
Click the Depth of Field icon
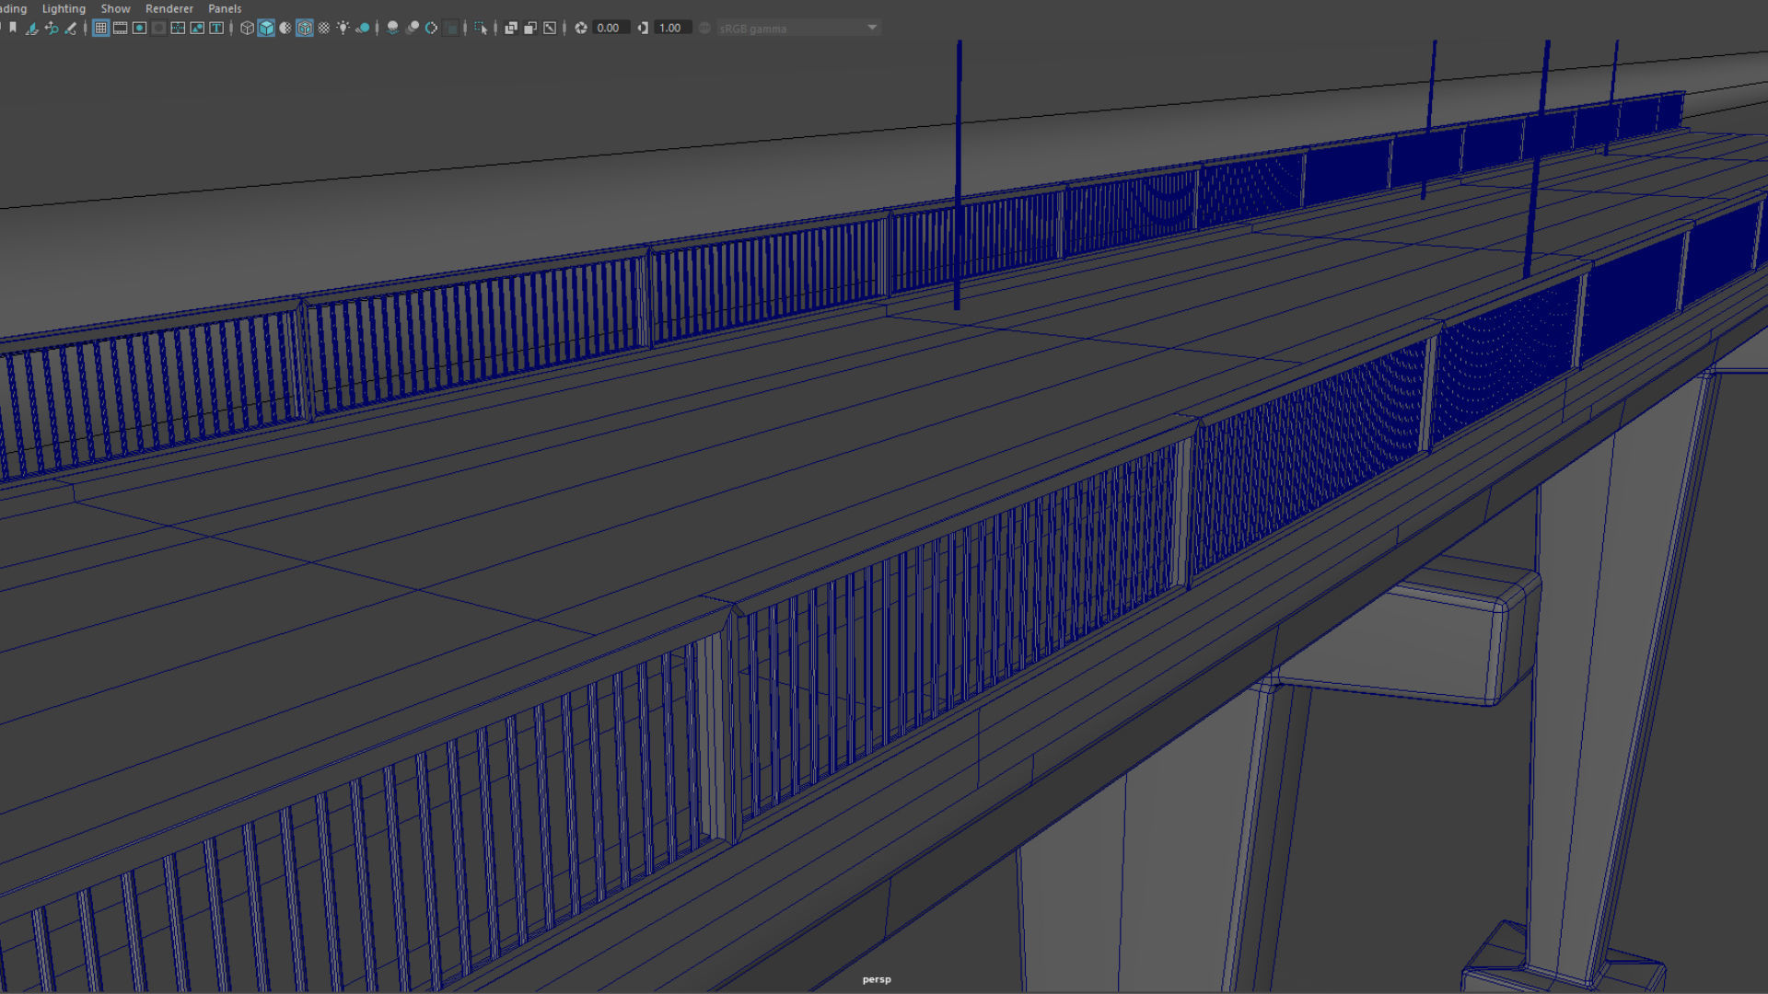point(451,28)
